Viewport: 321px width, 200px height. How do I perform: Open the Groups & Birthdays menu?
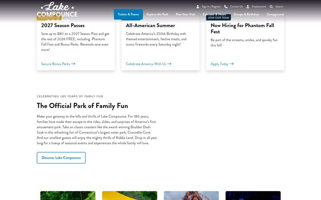(247, 14)
